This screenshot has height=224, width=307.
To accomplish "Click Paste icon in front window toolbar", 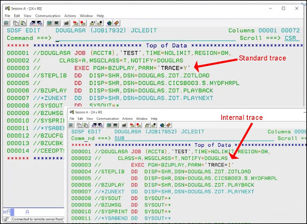I will coord(86,125).
